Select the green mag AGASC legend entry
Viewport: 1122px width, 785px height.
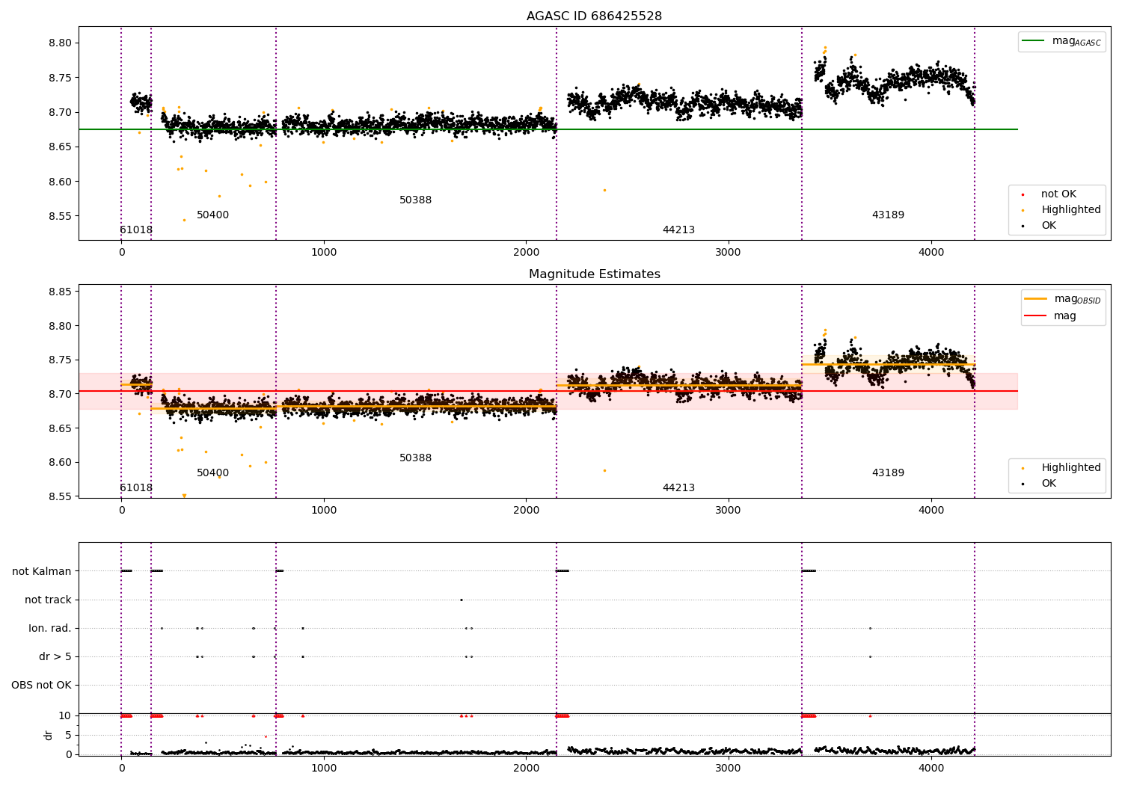point(1062,41)
